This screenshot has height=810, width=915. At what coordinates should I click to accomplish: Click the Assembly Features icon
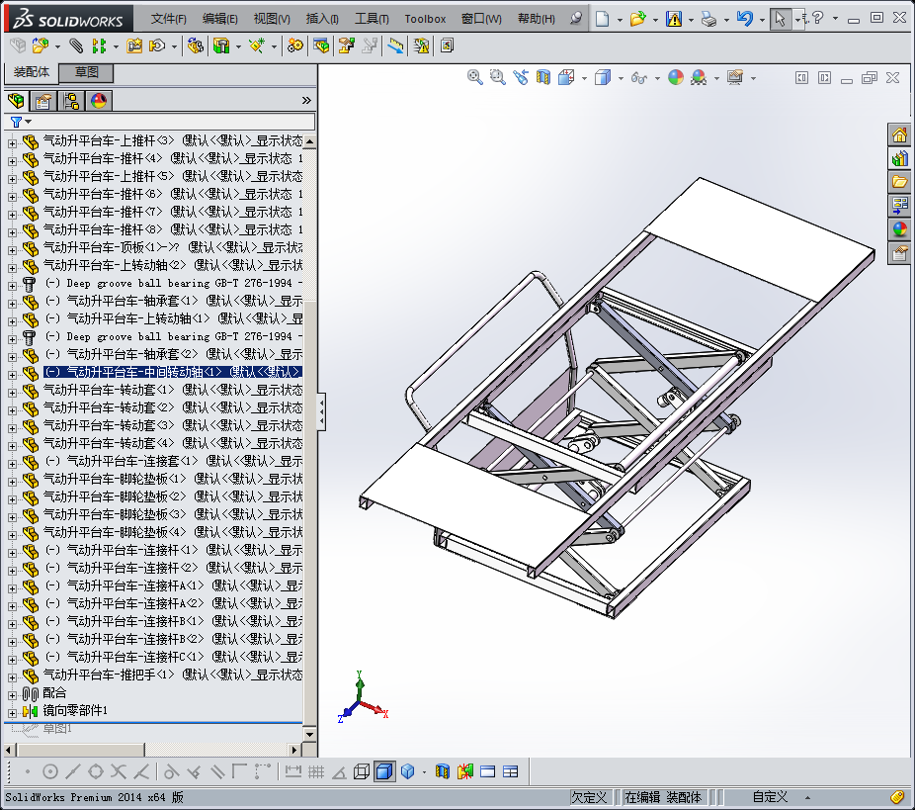click(221, 45)
